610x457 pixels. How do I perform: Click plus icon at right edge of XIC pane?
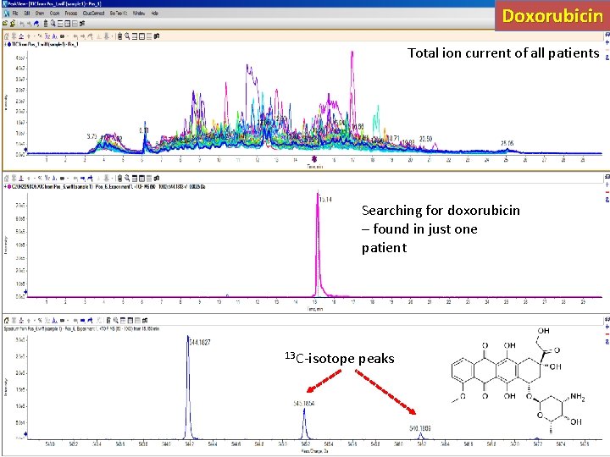(607, 184)
